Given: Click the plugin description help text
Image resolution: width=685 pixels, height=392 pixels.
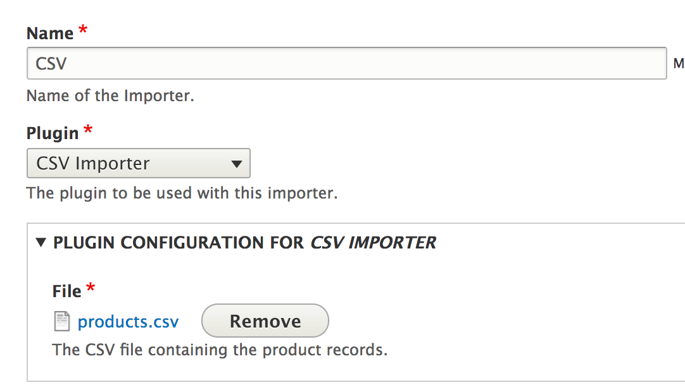Looking at the screenshot, I should pos(182,193).
